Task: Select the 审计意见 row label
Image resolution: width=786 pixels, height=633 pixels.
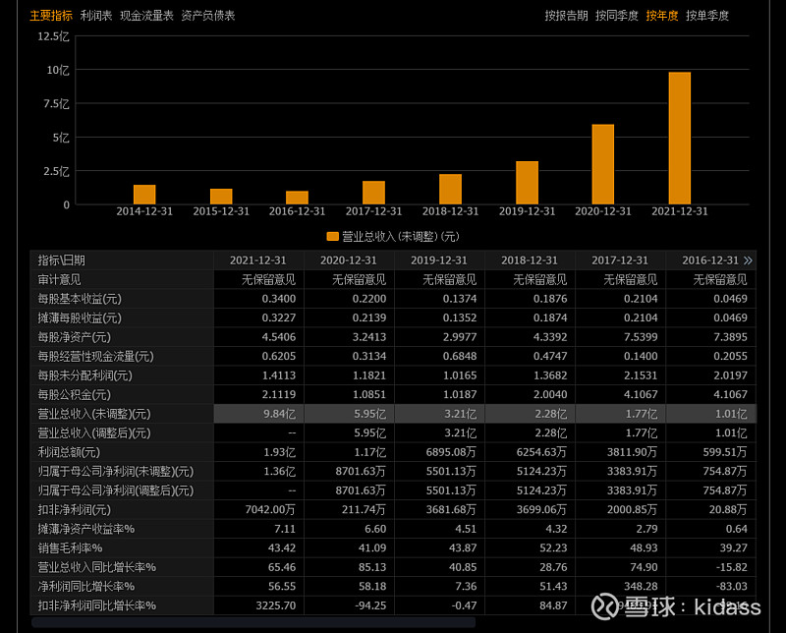Action: pyautogui.click(x=59, y=280)
